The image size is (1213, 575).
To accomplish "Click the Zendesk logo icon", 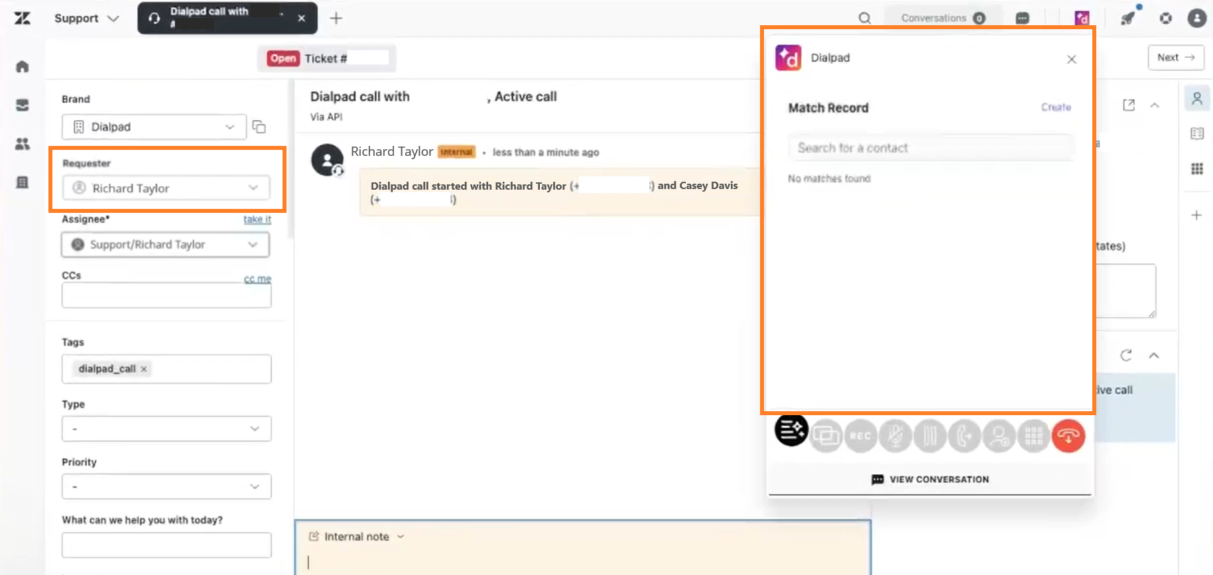I will coord(23,19).
